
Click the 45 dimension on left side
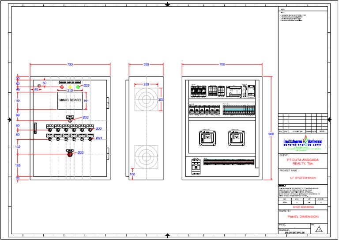coord(18,89)
